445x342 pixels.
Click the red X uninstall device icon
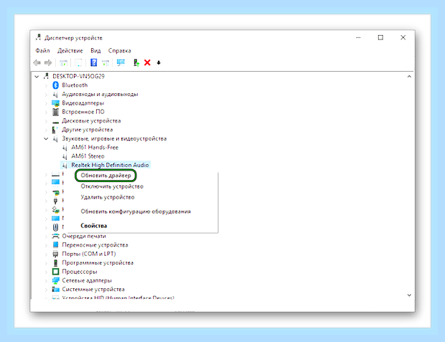click(x=147, y=62)
